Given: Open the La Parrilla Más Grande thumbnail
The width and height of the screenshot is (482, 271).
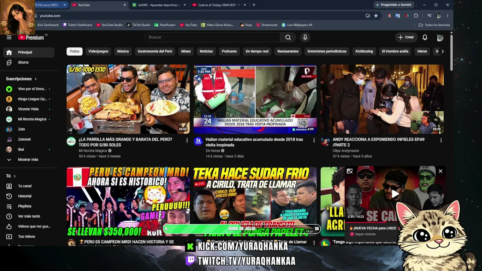Looking at the screenshot, I should [x=128, y=99].
